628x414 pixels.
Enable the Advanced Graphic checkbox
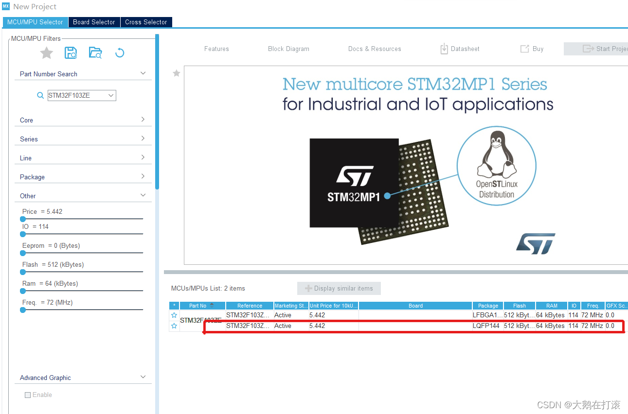point(28,395)
